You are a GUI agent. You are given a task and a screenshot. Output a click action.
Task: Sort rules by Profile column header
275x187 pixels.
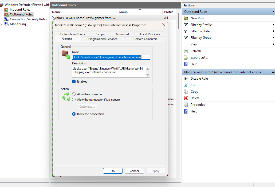pos(169,12)
